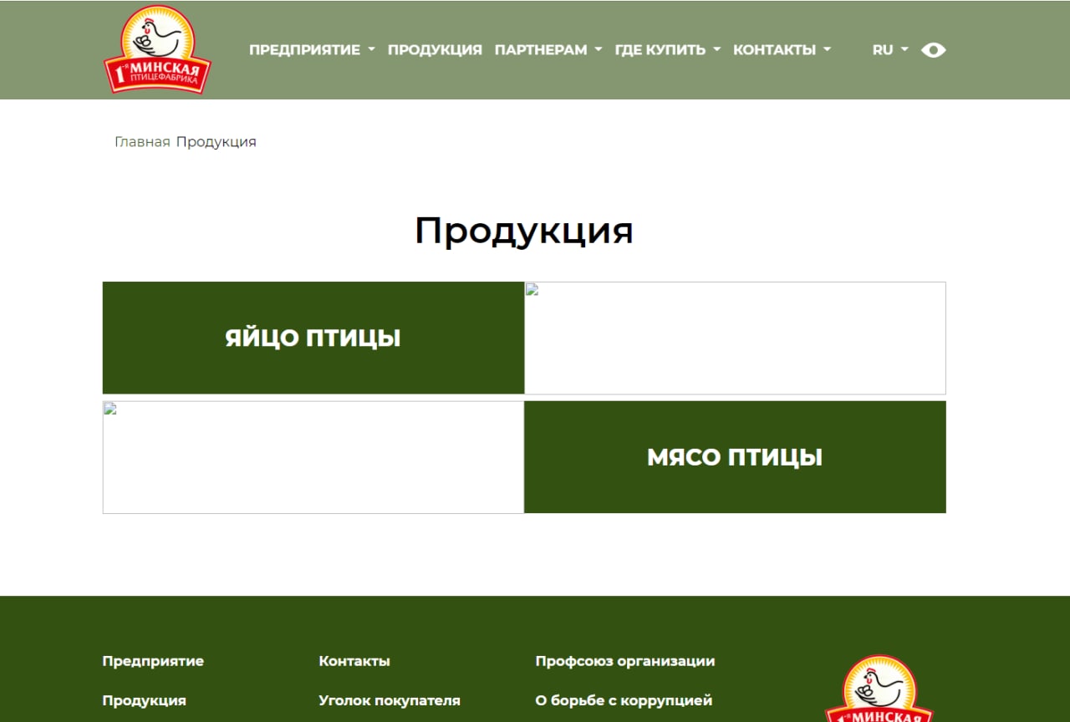Open footer Профсоюз организации link
Viewport: 1070px width, 722px height.
click(x=625, y=661)
